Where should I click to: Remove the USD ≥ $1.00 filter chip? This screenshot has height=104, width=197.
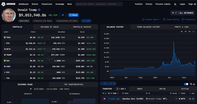[102, 84]
